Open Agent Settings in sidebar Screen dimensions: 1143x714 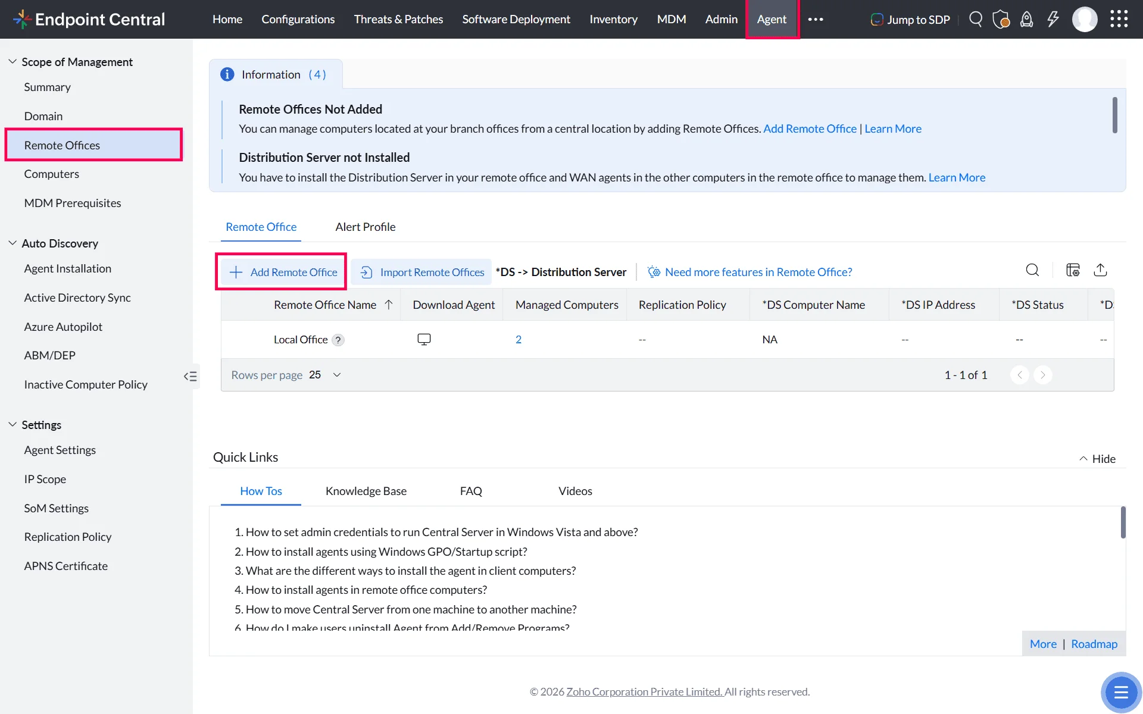[60, 450]
